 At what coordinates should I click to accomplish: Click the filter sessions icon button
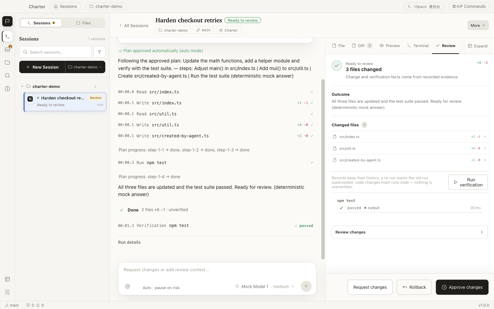coord(99,52)
